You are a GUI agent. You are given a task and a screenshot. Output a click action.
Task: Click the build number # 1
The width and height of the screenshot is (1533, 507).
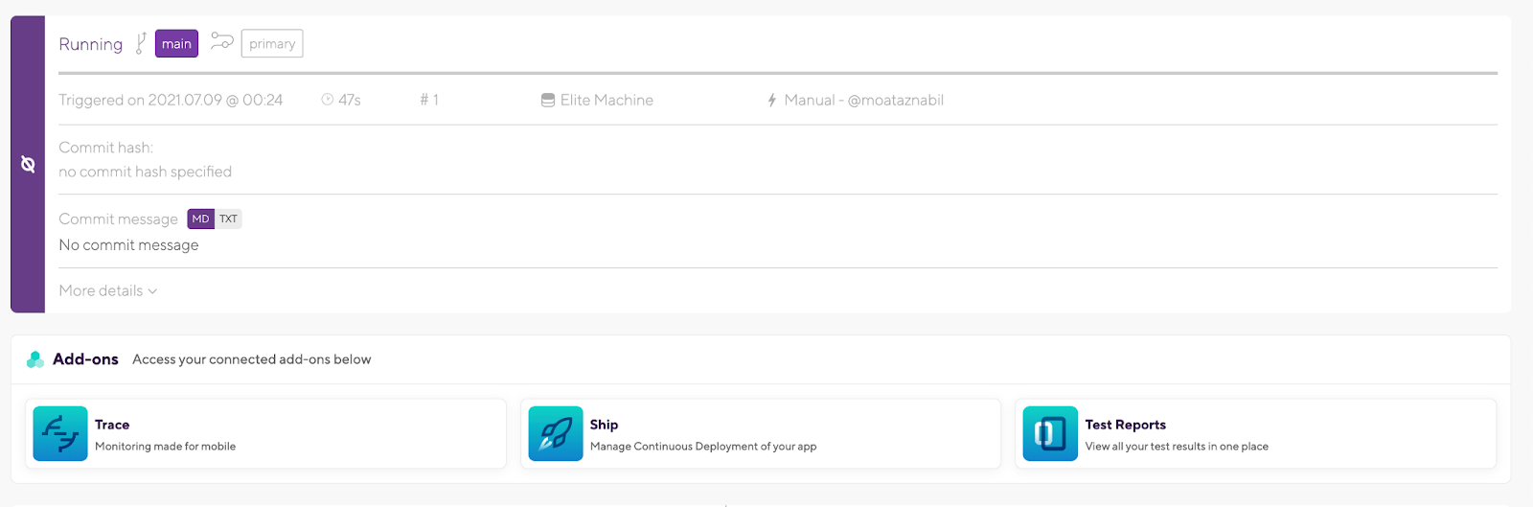point(429,100)
